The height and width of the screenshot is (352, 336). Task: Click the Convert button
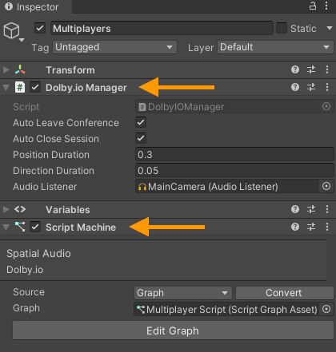285,293
